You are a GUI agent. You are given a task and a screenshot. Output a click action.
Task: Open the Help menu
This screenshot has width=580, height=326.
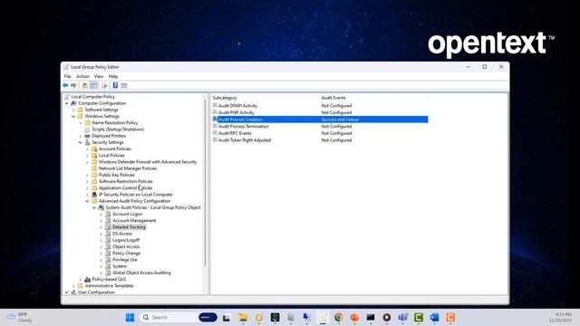pos(113,76)
